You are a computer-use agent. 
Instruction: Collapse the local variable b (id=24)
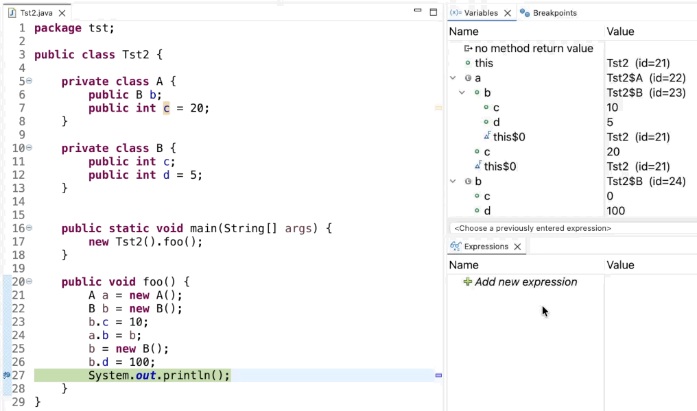coord(453,181)
